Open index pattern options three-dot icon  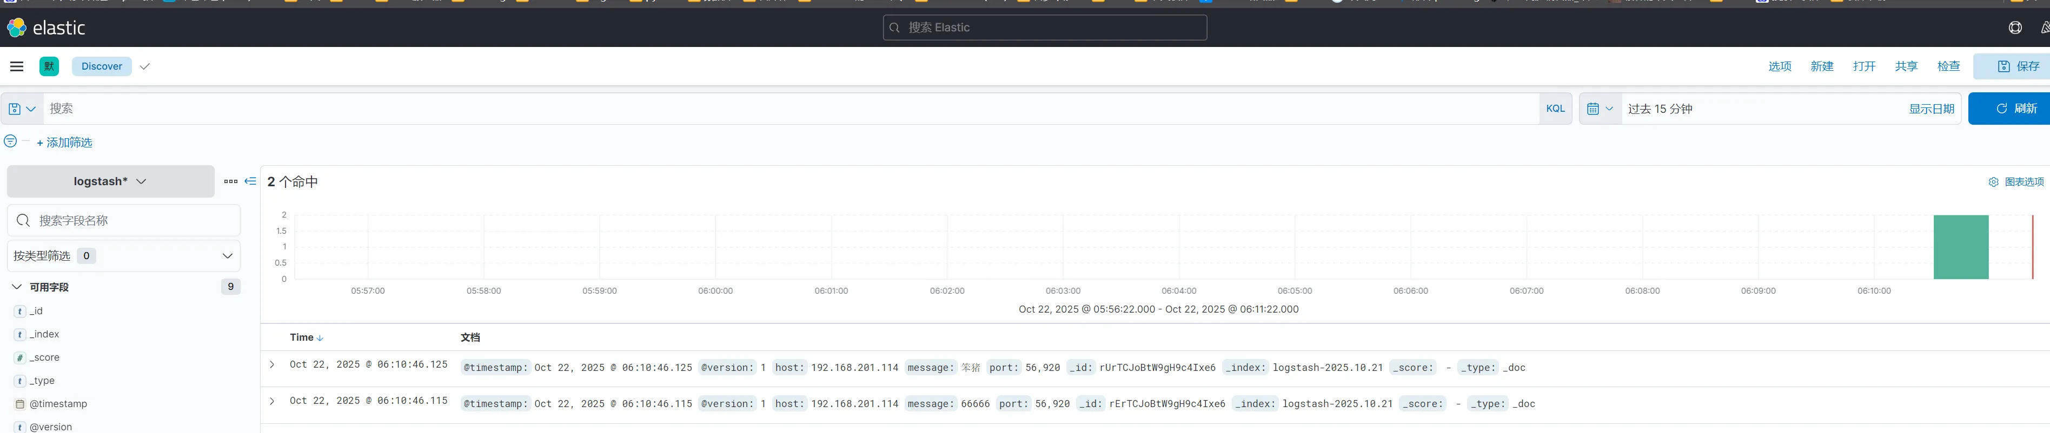tap(231, 182)
